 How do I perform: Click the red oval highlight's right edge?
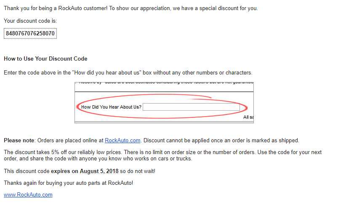pyautogui.click(x=246, y=107)
